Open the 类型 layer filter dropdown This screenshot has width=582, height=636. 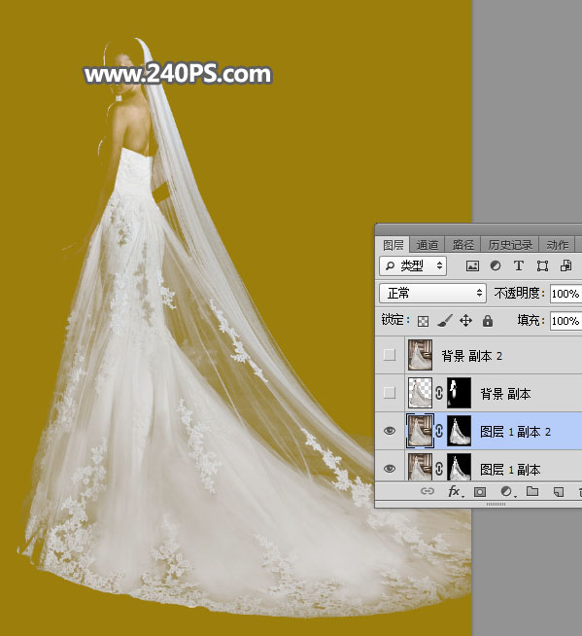point(413,266)
